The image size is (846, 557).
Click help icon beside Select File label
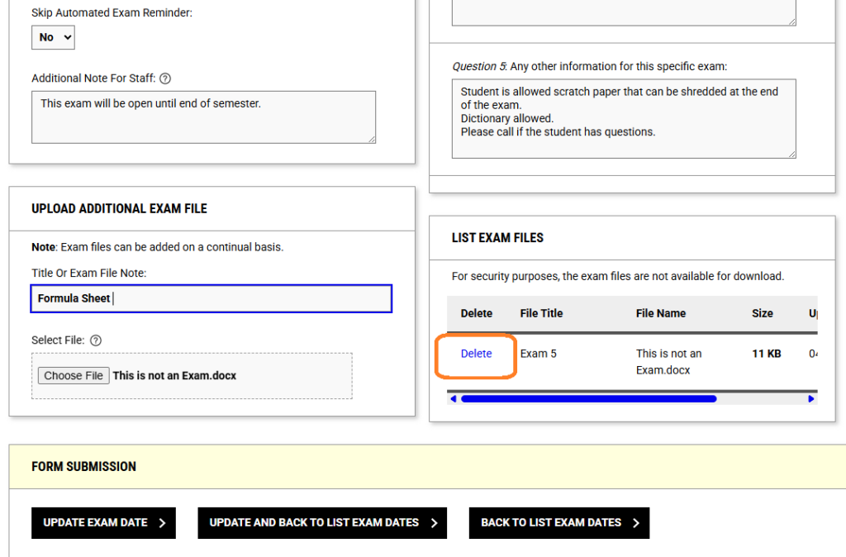coord(96,340)
